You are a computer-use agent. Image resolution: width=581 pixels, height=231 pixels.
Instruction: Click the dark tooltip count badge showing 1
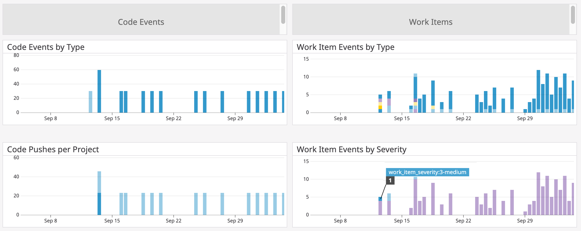click(x=390, y=181)
